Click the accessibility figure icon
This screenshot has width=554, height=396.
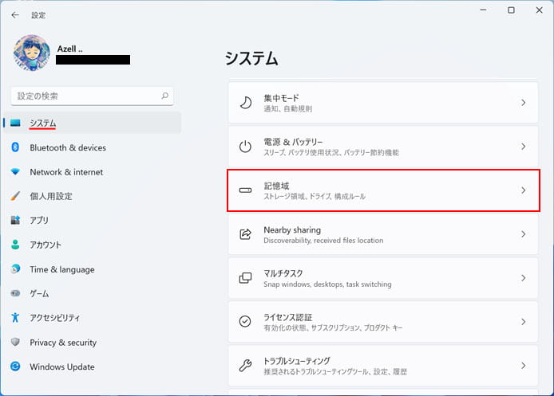click(15, 317)
